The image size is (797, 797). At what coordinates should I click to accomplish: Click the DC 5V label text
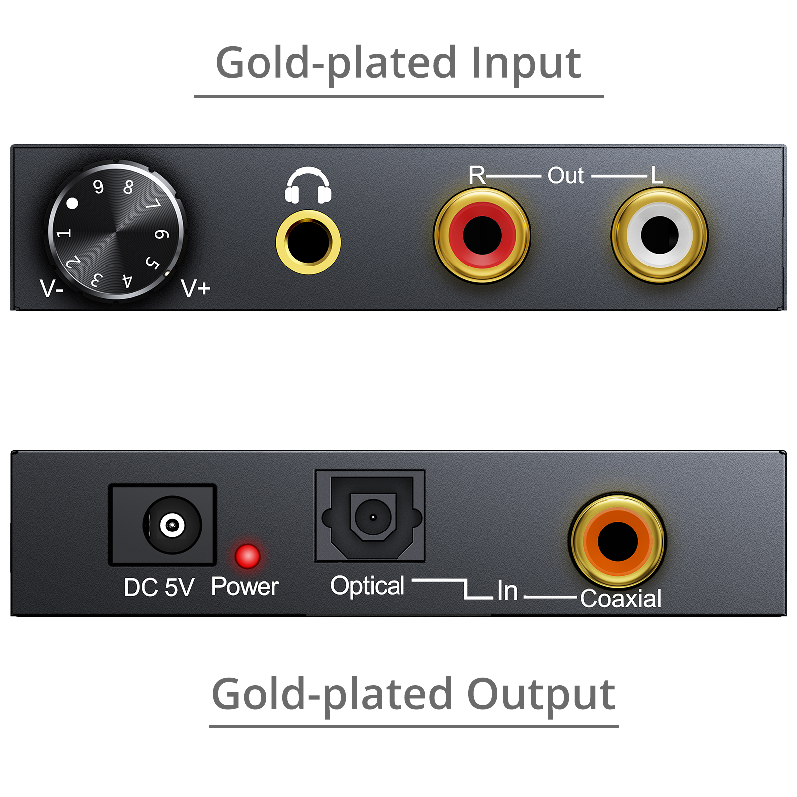click(x=159, y=587)
